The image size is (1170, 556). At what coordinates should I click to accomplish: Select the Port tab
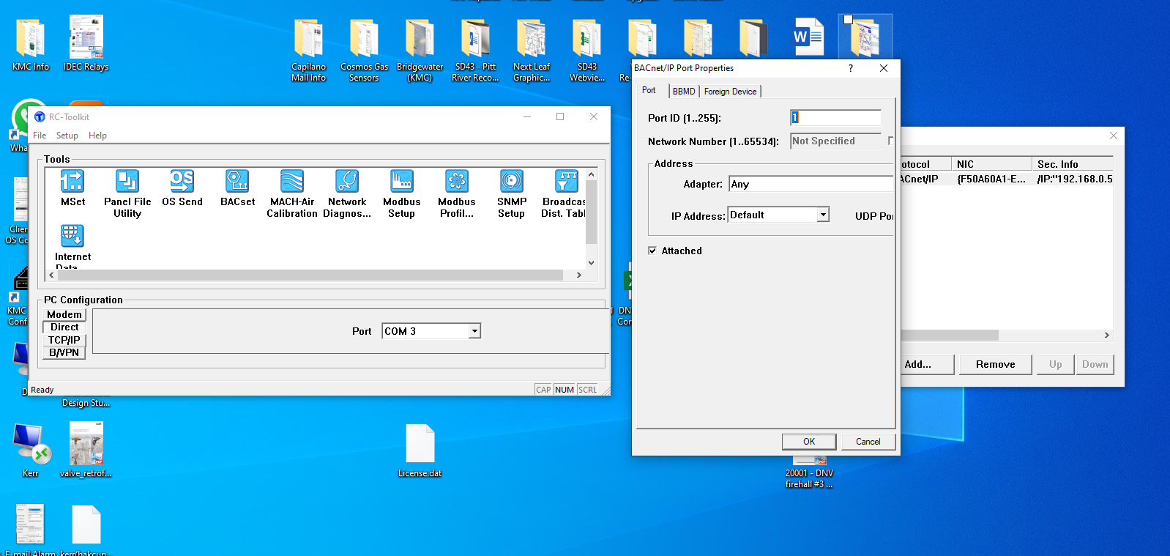pyautogui.click(x=649, y=90)
